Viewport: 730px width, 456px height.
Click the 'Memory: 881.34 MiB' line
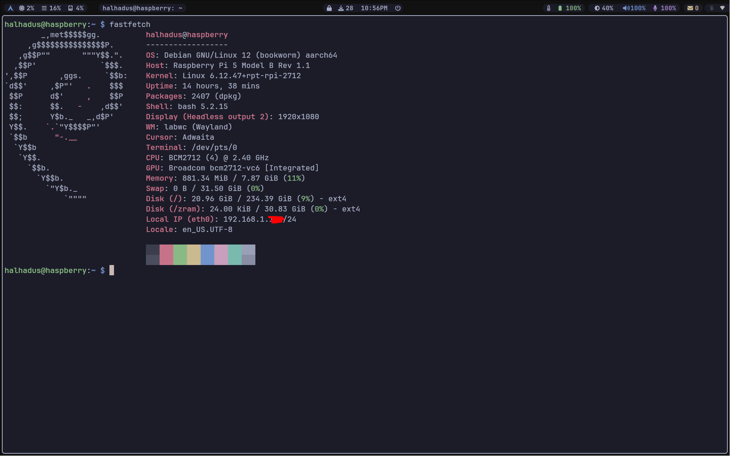(x=225, y=178)
